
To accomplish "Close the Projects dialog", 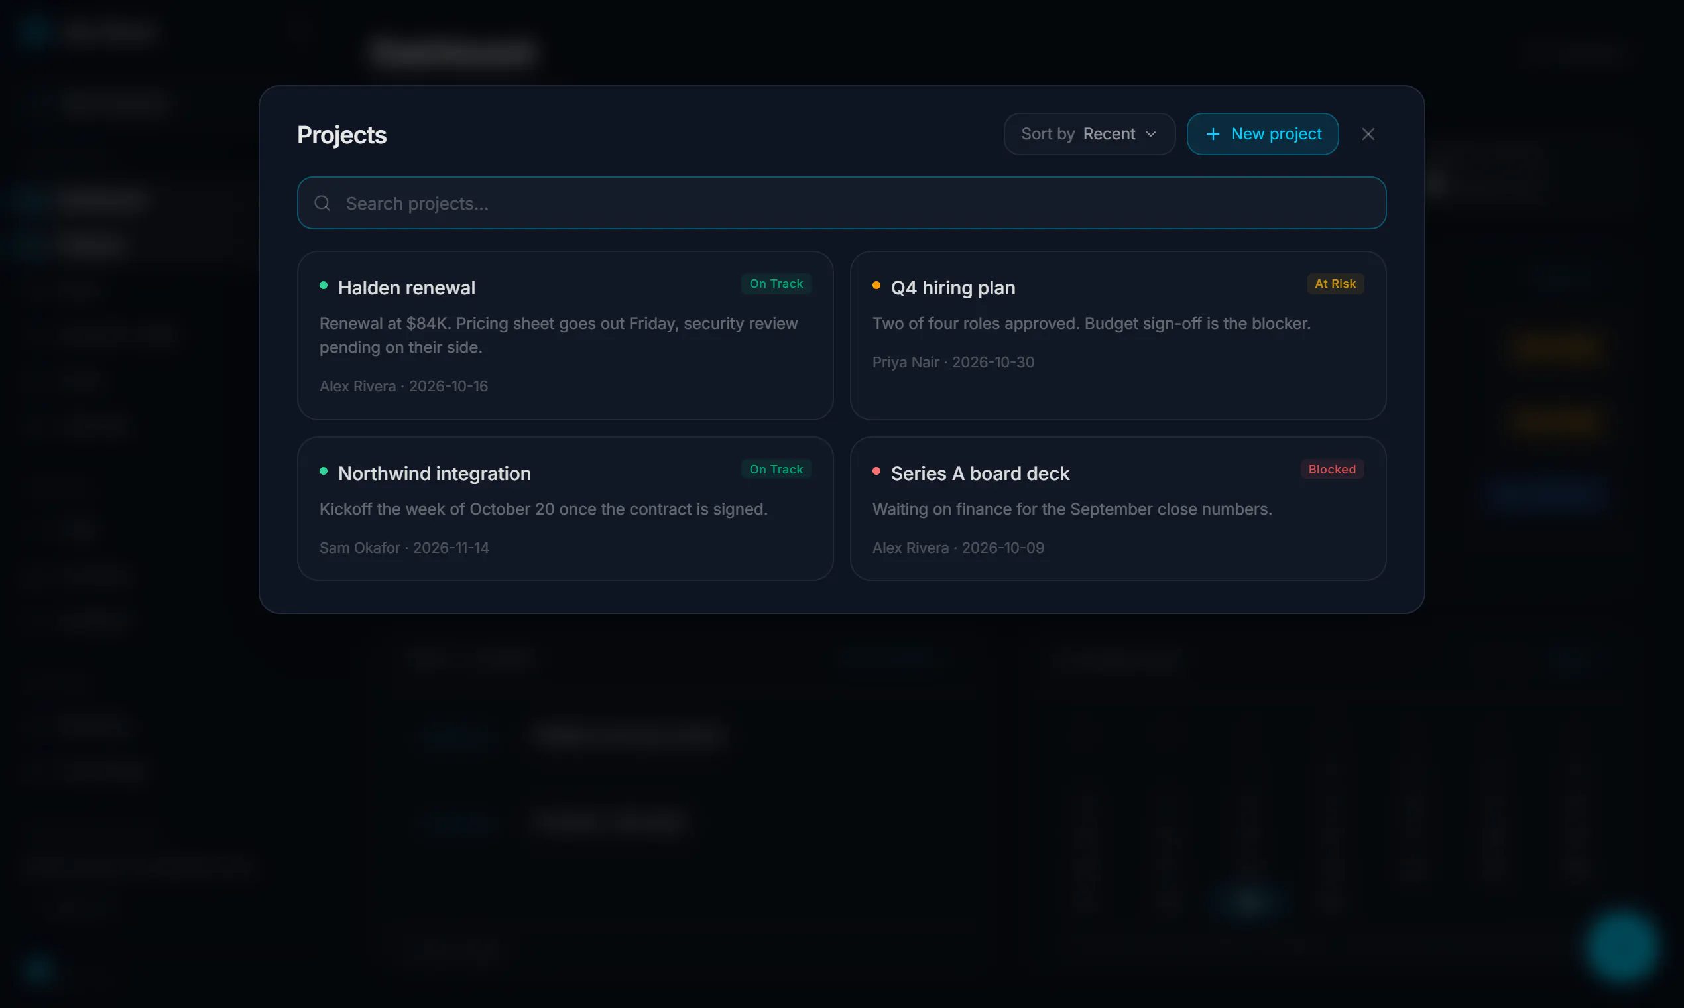I will point(1368,134).
